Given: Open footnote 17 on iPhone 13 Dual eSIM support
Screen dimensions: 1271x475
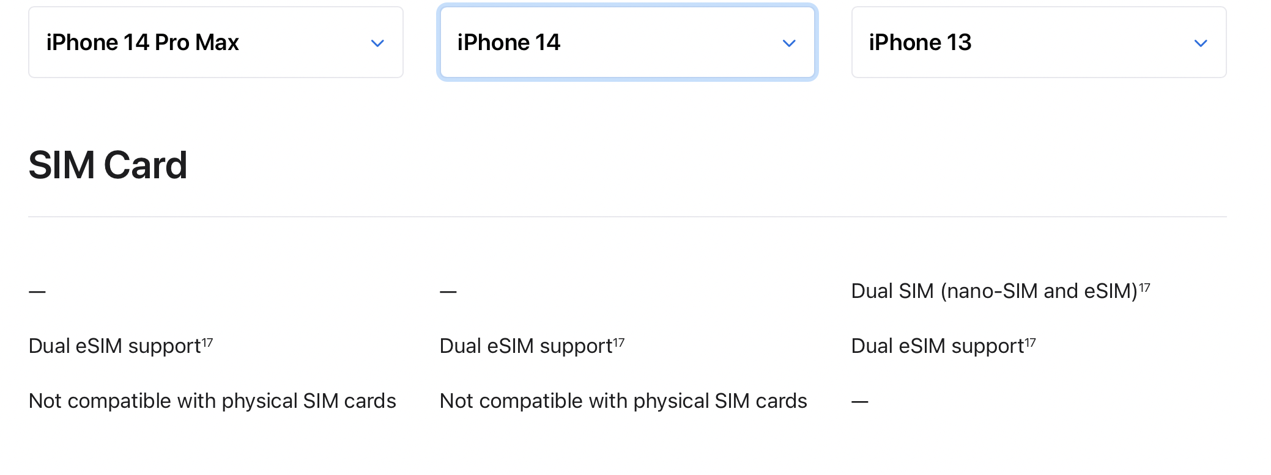Looking at the screenshot, I should click(x=1031, y=342).
